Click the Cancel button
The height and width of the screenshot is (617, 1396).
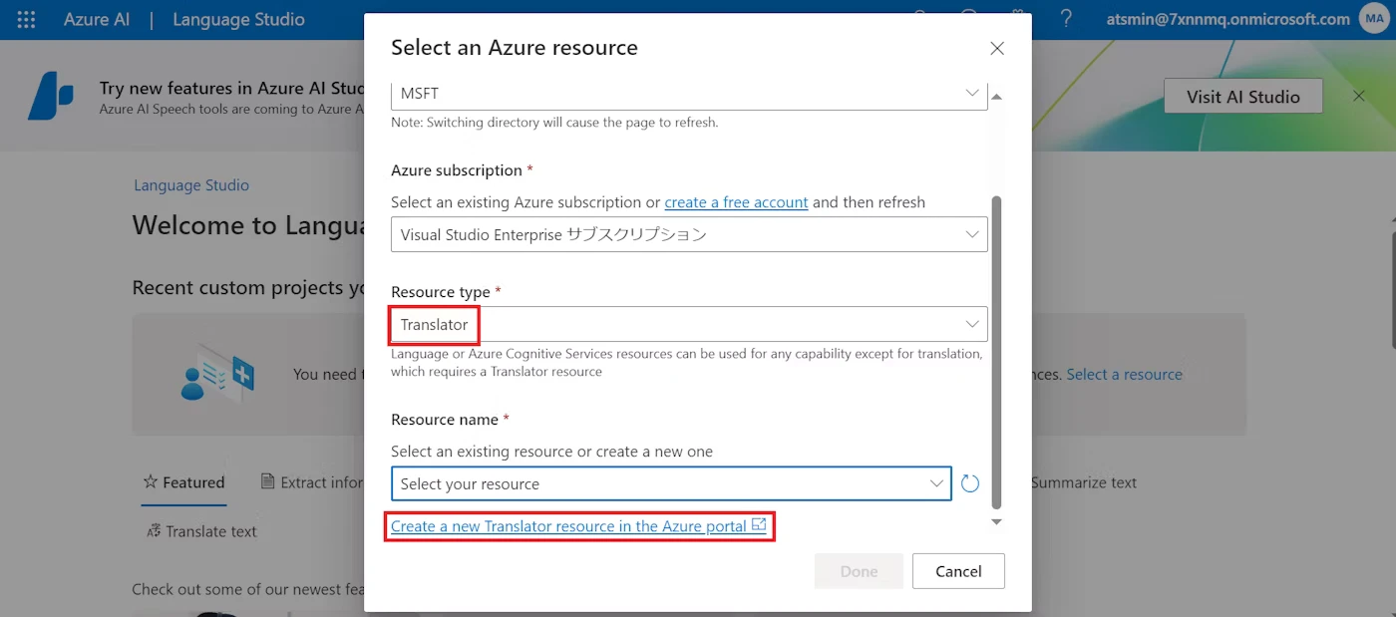958,571
